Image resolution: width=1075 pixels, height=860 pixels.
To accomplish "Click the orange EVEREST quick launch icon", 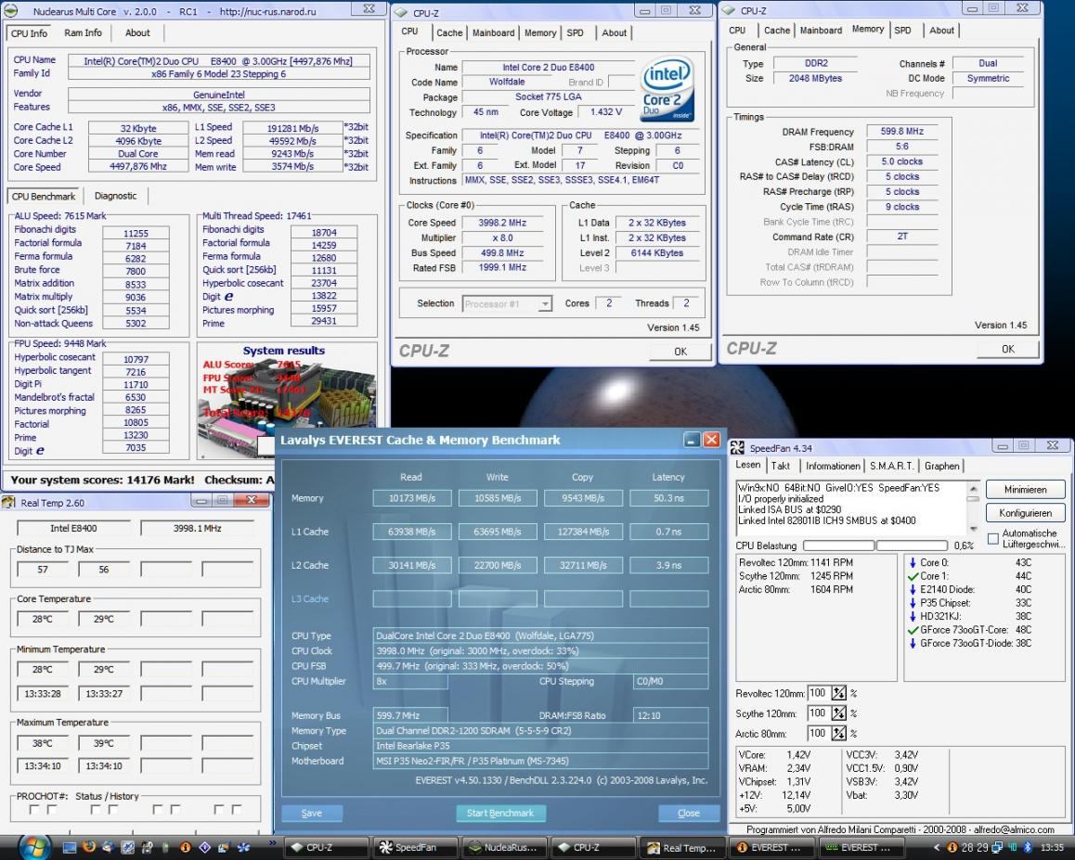I will 185,848.
